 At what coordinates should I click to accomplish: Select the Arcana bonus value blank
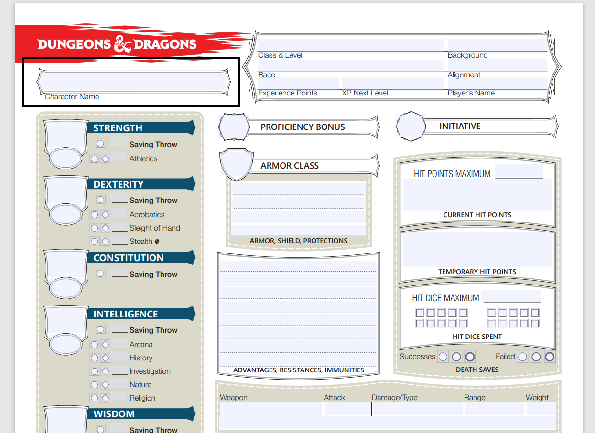click(119, 344)
